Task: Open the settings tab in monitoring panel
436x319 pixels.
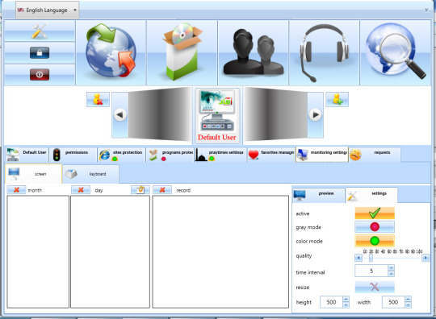Action: [x=371, y=195]
